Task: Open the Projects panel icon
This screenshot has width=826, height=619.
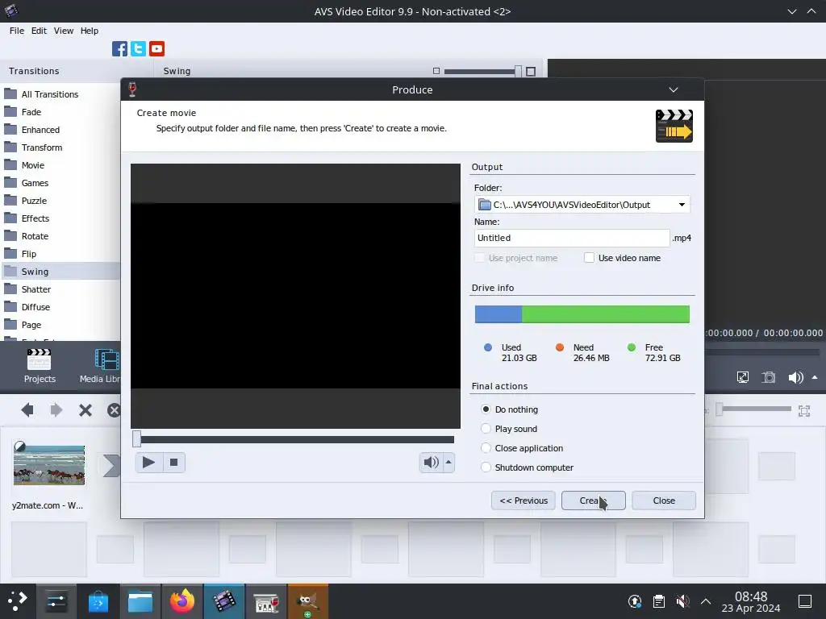Action: point(40,366)
